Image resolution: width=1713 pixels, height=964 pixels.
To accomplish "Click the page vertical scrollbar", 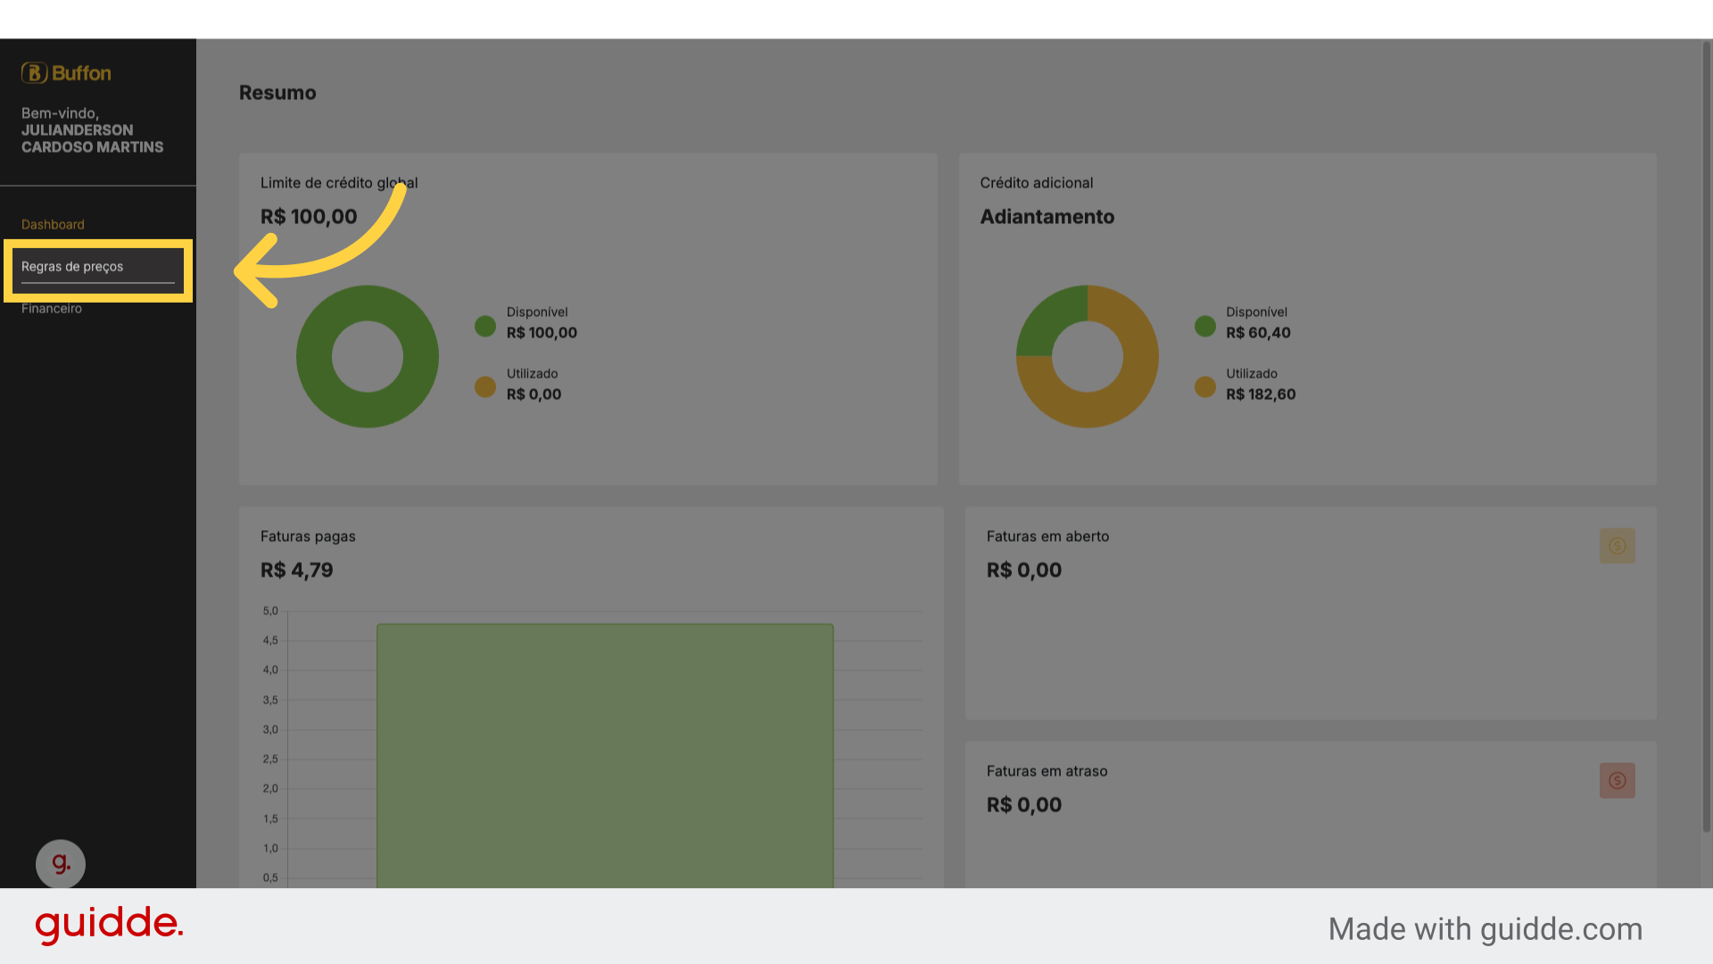I will pyautogui.click(x=1706, y=437).
